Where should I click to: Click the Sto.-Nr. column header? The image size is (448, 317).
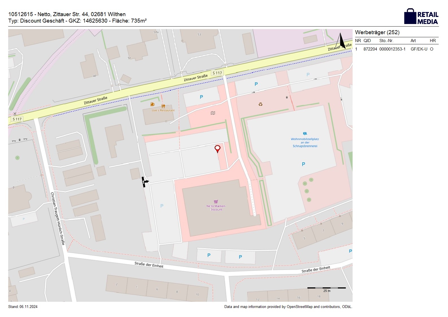pyautogui.click(x=386, y=41)
